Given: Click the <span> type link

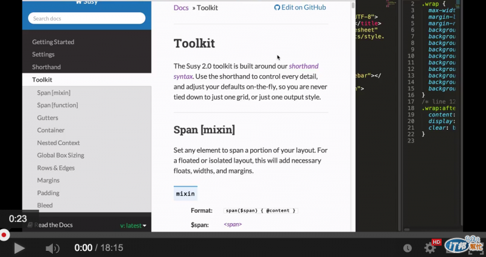Looking at the screenshot, I should click(233, 224).
